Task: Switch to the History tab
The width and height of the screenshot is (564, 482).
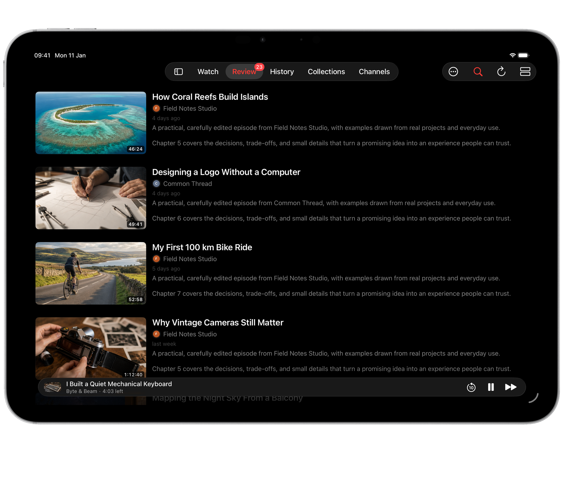Action: tap(282, 72)
